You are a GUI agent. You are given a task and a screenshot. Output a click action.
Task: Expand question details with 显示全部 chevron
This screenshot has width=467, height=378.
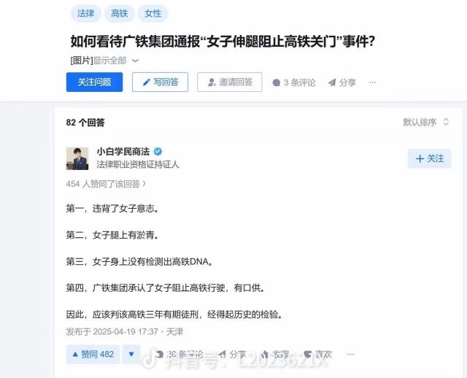pos(116,61)
